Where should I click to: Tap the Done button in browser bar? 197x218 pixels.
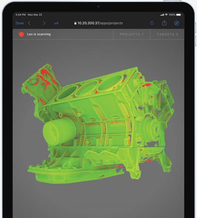coord(20,23)
